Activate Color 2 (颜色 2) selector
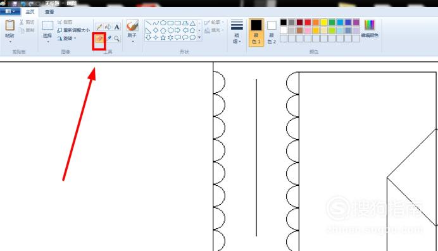The height and width of the screenshot is (251, 438). tap(272, 32)
